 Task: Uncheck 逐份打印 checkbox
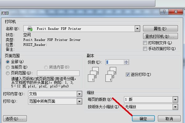click(128, 74)
